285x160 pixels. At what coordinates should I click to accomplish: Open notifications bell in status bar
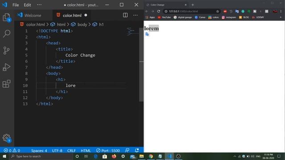click(x=137, y=150)
